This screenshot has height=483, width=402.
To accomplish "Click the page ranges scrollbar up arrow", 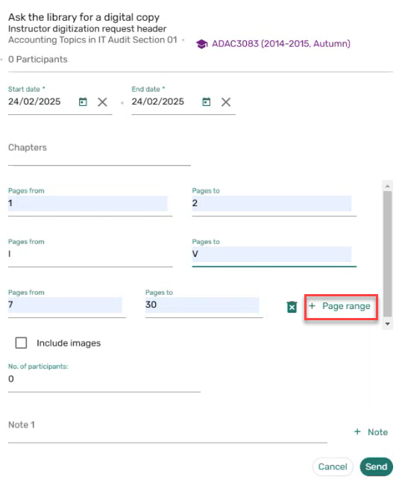I will [x=388, y=186].
